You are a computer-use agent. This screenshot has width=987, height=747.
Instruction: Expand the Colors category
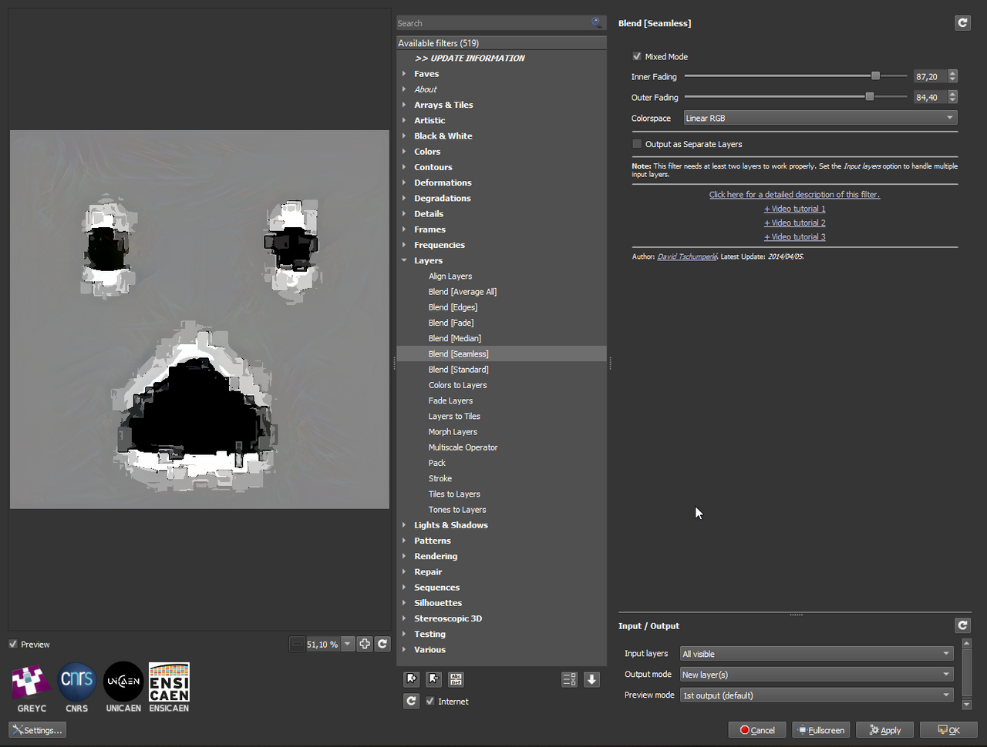point(404,152)
